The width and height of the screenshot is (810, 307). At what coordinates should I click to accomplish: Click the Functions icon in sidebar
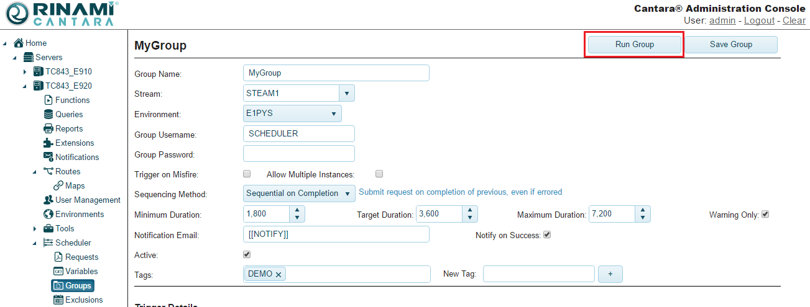(48, 100)
